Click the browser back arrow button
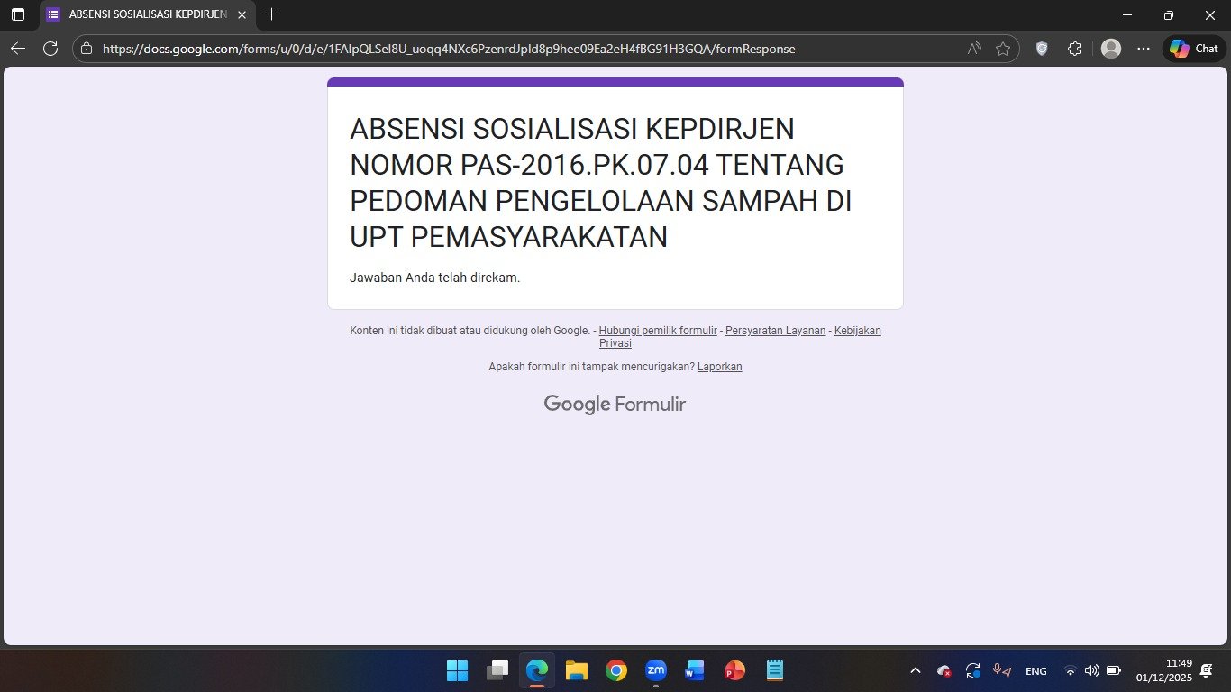 [x=17, y=49]
